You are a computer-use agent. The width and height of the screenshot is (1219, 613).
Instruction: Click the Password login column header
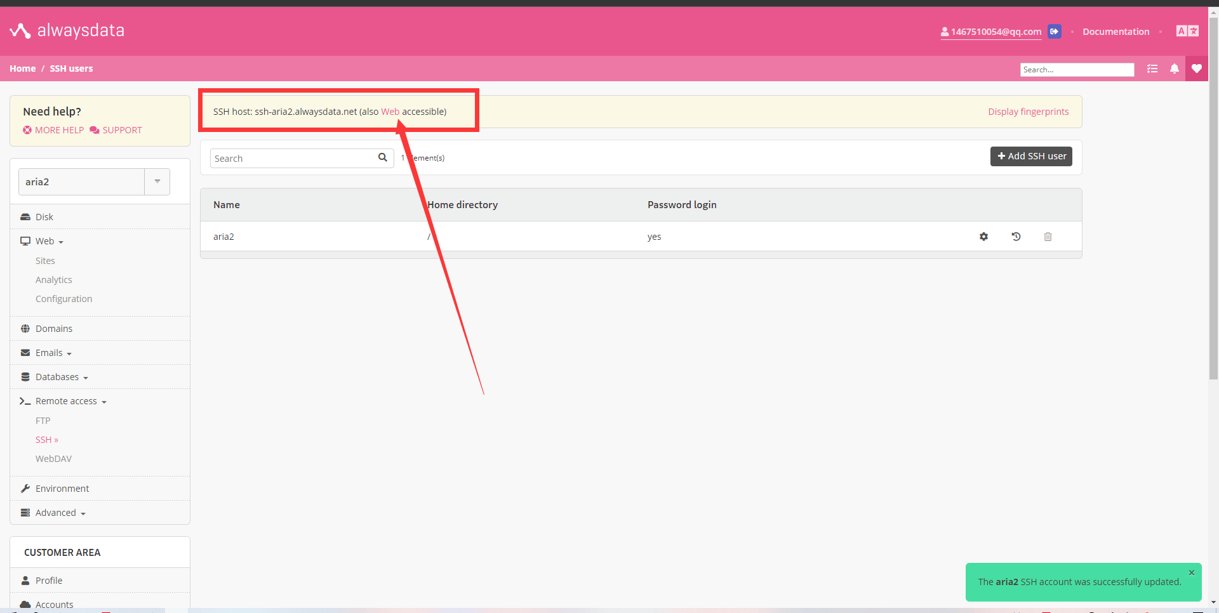[682, 205]
